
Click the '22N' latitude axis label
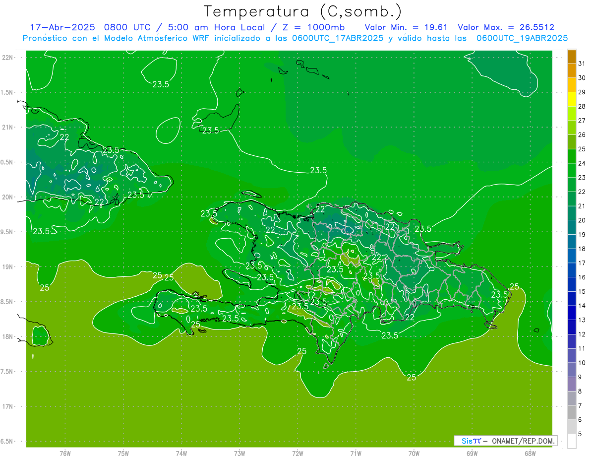[x=8, y=58]
